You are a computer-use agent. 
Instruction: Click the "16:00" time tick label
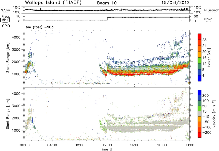134,145
